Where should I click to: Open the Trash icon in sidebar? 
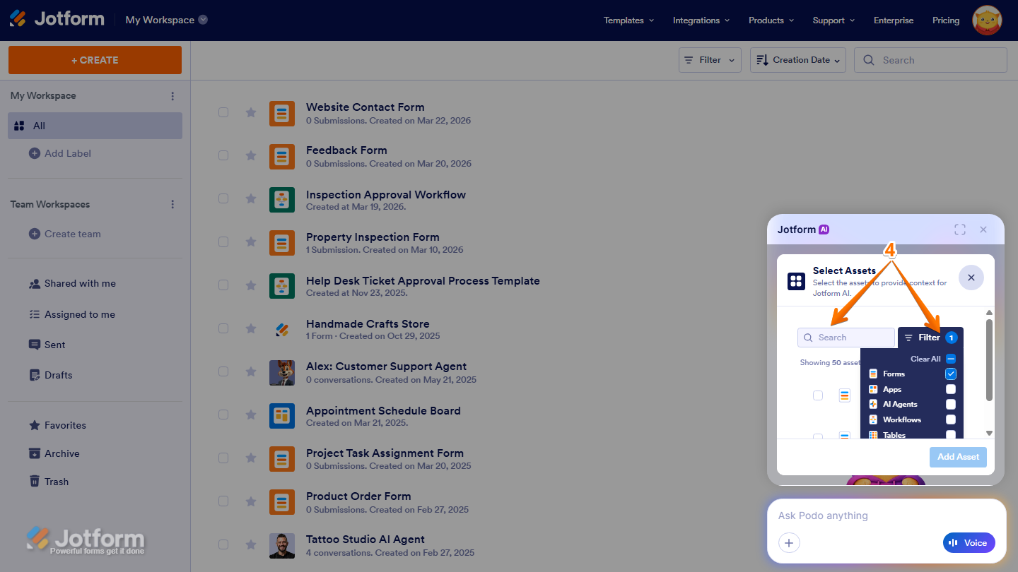[x=34, y=481]
